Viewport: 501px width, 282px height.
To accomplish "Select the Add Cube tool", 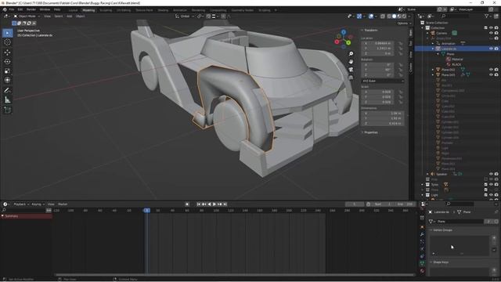I will pos(7,110).
